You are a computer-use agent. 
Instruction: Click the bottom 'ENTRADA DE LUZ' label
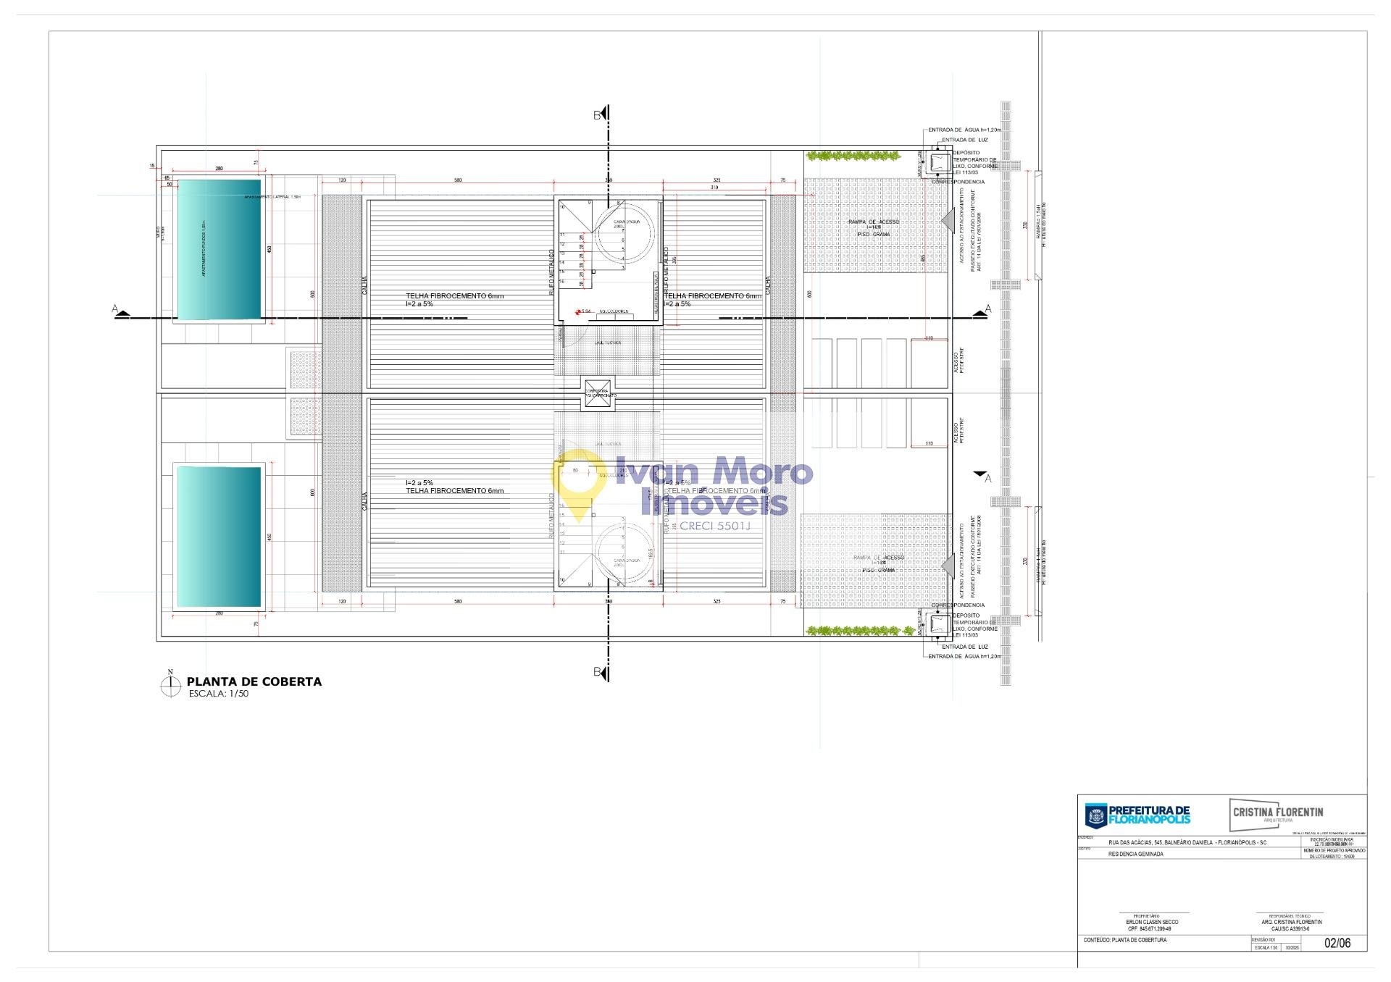964,647
